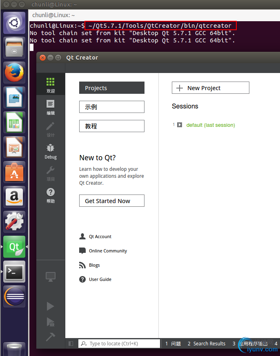Build the project with hammer icon

(51, 337)
